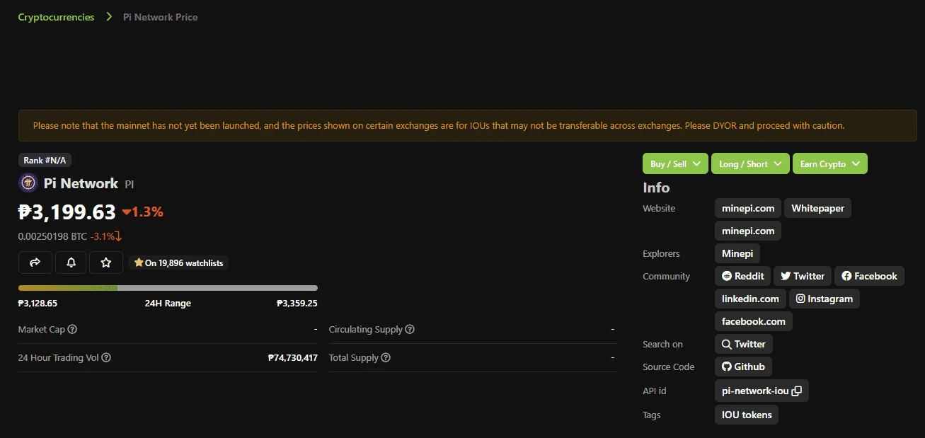Screen dimensions: 925x438
Task: Open Total Supply help question icon
Action: 386,357
